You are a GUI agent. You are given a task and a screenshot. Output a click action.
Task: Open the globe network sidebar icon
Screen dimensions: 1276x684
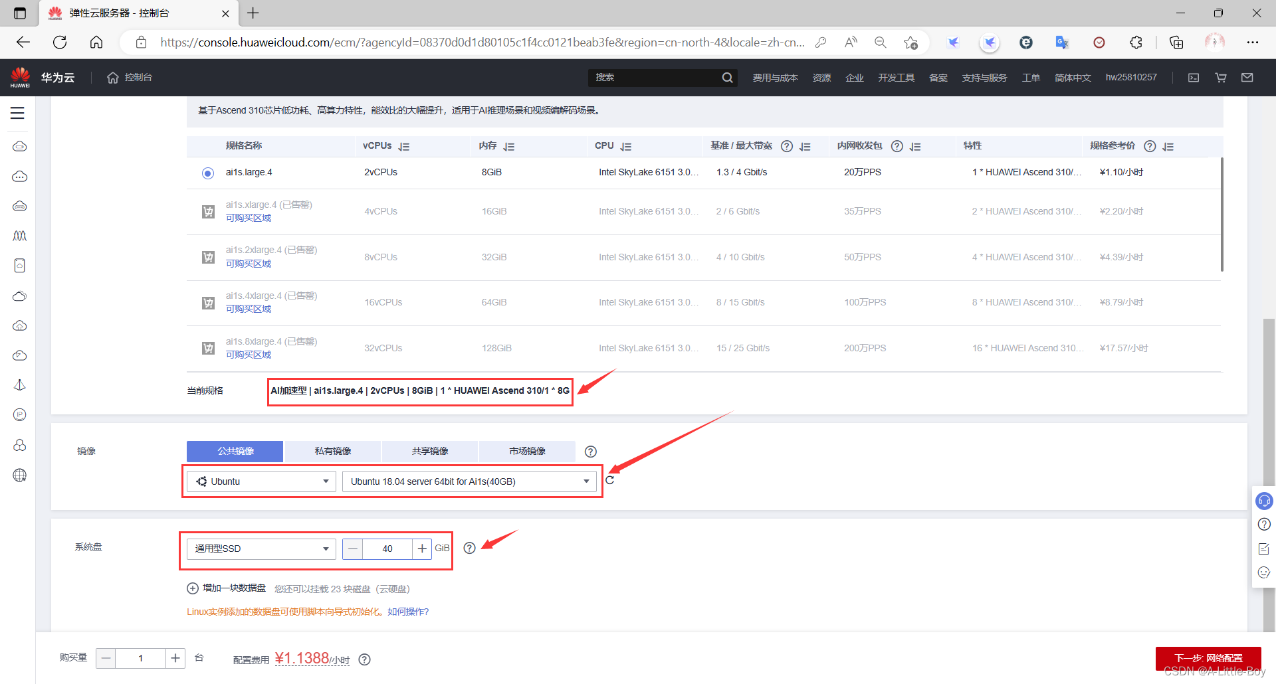click(20, 475)
